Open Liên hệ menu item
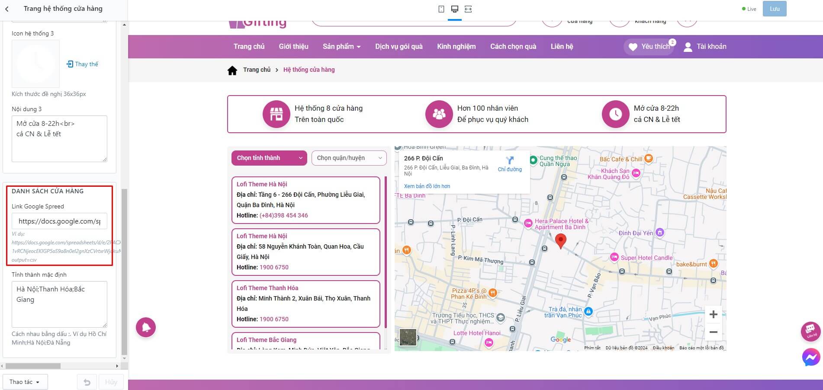The width and height of the screenshot is (823, 390). (x=562, y=47)
